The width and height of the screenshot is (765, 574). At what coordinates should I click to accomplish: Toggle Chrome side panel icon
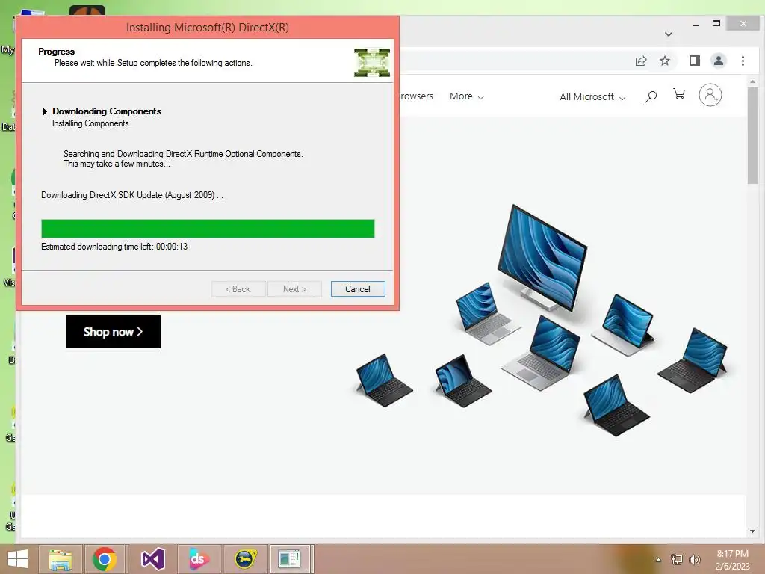click(695, 61)
